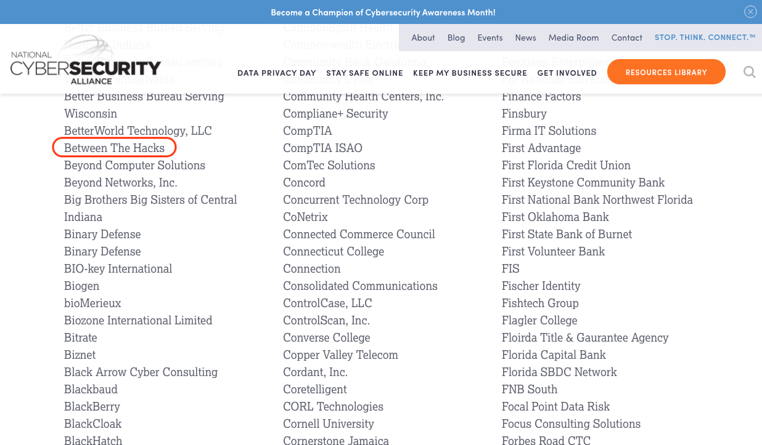Screen dimensions: 762x445
Task: Select 'First Volunteer Bank' entry
Action: pos(553,251)
